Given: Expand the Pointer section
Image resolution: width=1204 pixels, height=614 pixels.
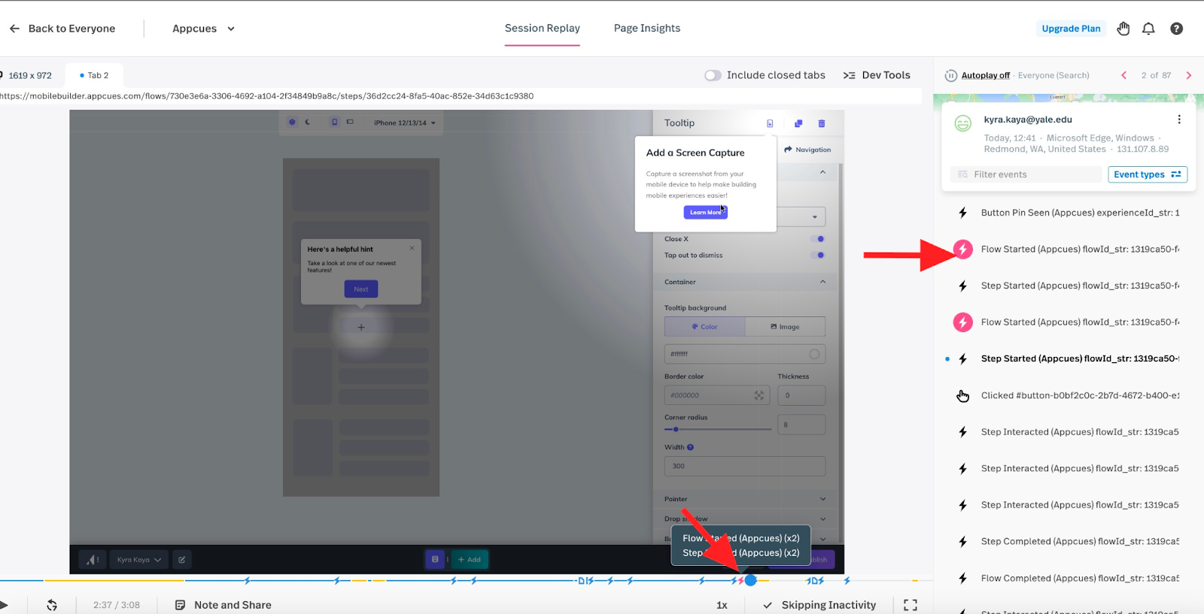Looking at the screenshot, I should click(x=822, y=499).
